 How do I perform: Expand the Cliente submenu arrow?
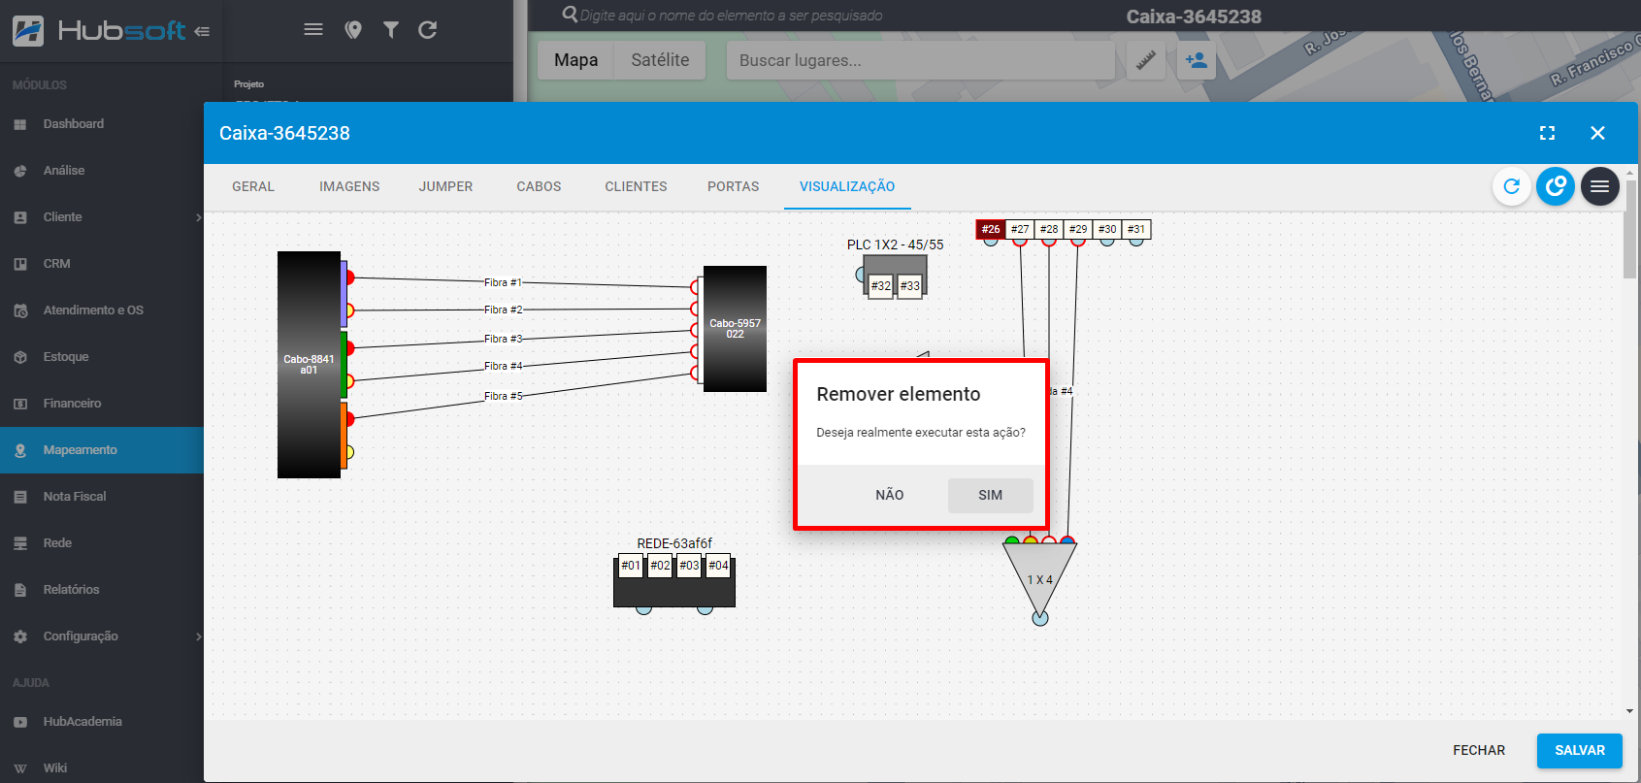point(198,217)
